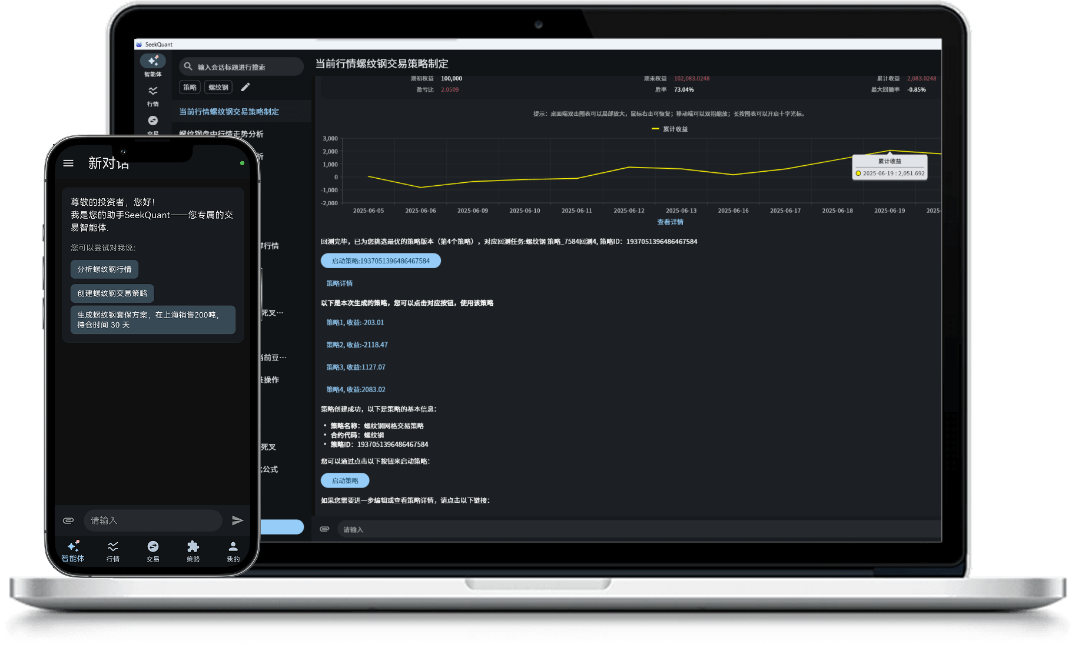This screenshot has height=648, width=1075.
Task: Tap the 分析螺纹钢行情 suggestion chip
Action: pos(104,269)
